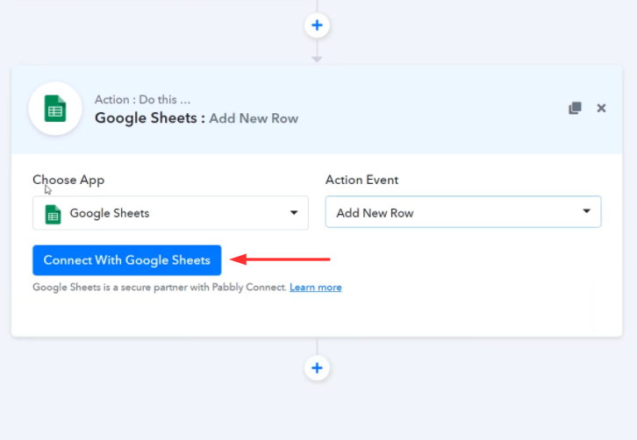Viewport: 637px width, 440px height.
Task: Click the secure partner notice text
Action: coord(160,287)
